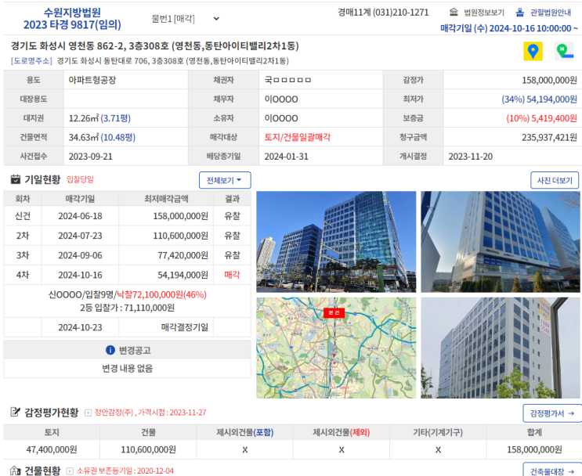Screen dimensions: 582x476
Task: Click the 3차 2024-09-06 date cell
Action: tap(80, 255)
